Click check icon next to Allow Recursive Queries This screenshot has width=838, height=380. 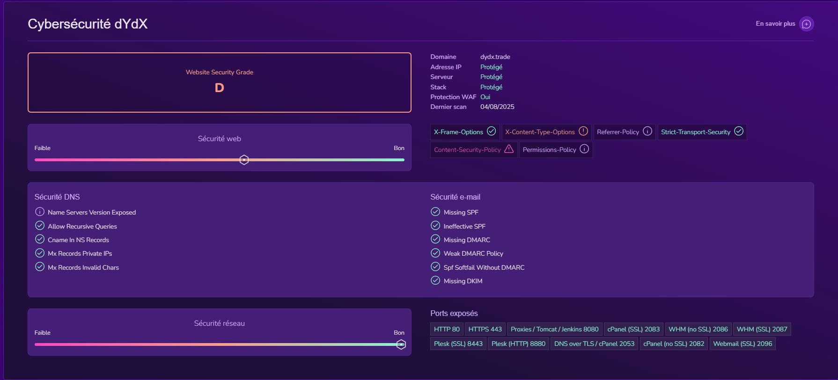40,226
